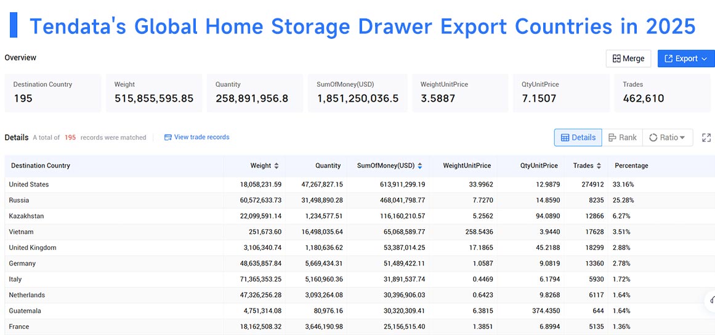This screenshot has width=715, height=335.
Task: Click the red 195 matched records count
Action: click(70, 137)
